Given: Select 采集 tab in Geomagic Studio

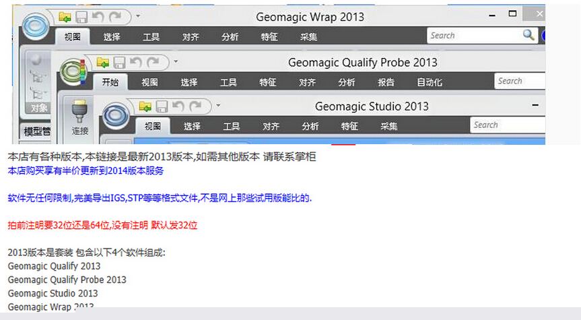Looking at the screenshot, I should click(x=388, y=127).
